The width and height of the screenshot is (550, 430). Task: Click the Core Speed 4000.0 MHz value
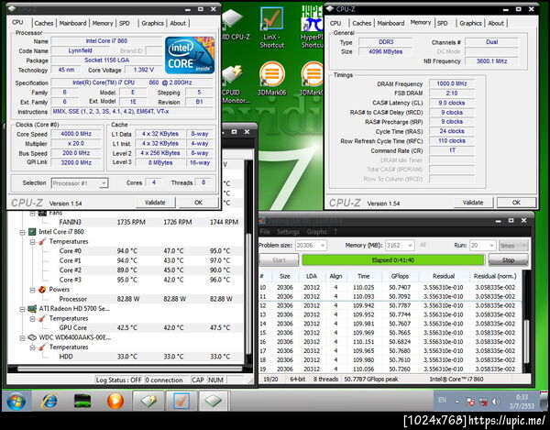tap(76, 134)
